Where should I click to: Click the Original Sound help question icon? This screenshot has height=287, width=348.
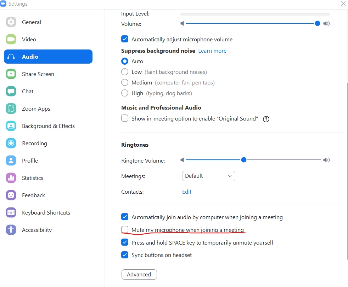pos(266,119)
